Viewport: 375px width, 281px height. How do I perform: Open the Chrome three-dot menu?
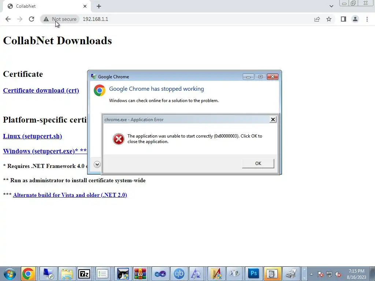pyautogui.click(x=367, y=19)
